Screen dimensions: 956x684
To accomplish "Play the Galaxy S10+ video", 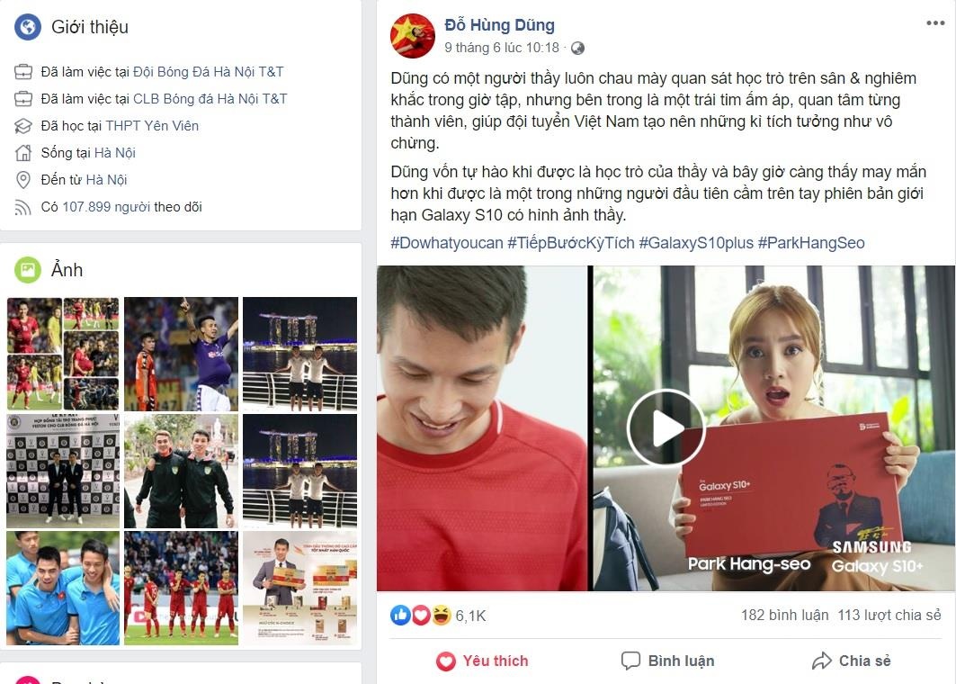I will [x=666, y=427].
